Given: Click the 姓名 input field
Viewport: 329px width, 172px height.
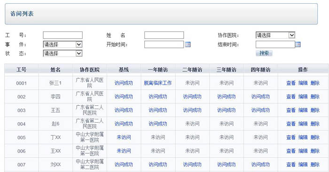Looking at the screenshot, I should tap(164, 35).
